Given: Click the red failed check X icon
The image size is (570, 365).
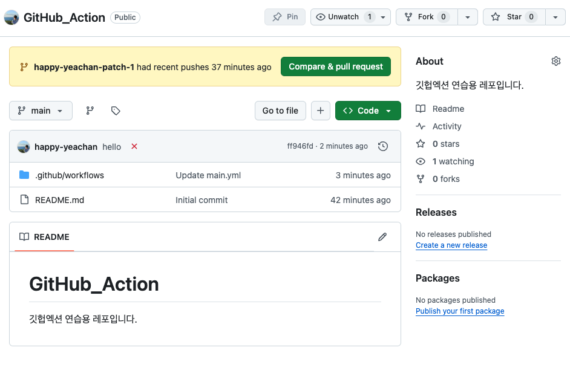Looking at the screenshot, I should 134,146.
